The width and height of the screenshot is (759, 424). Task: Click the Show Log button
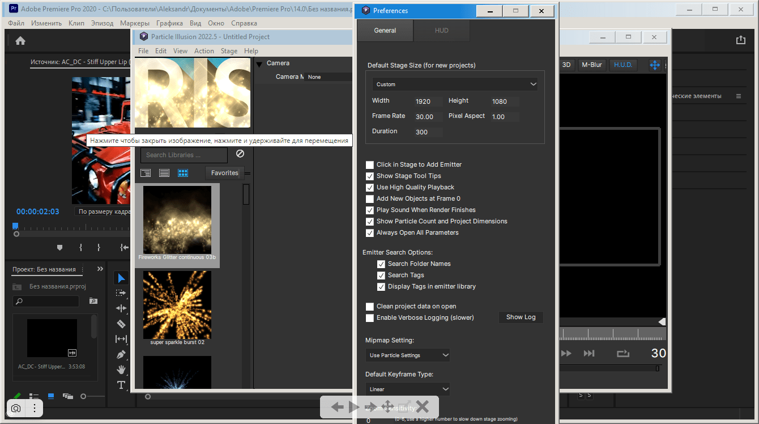(521, 317)
